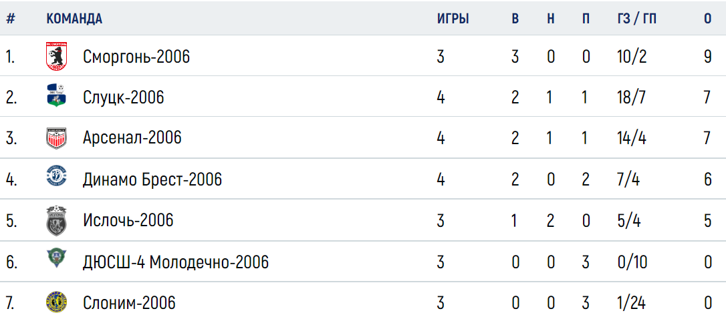Open the Арсенал-2006 team page
The image size is (726, 319).
(x=132, y=137)
